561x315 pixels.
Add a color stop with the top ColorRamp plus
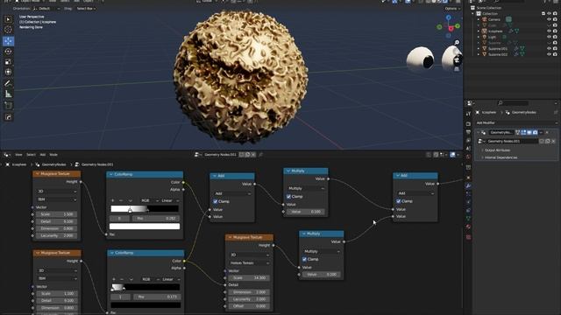(113, 200)
